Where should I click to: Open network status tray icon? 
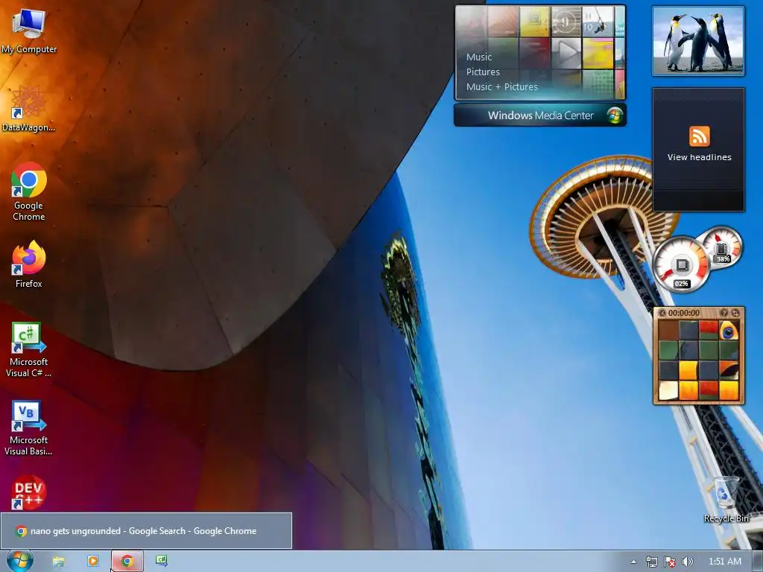[651, 562]
